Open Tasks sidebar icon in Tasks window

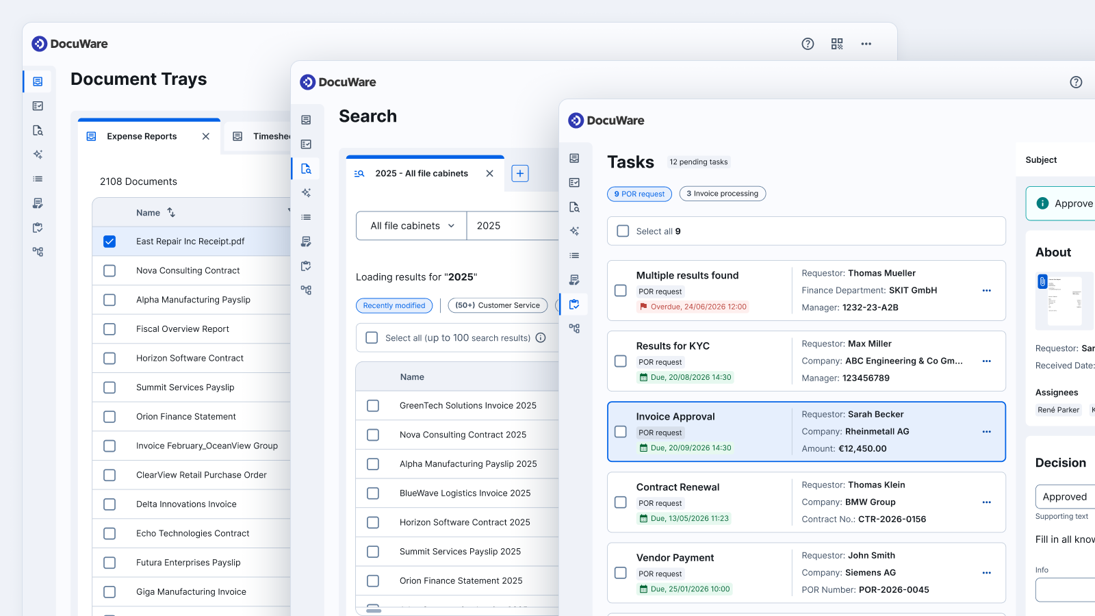coord(574,304)
